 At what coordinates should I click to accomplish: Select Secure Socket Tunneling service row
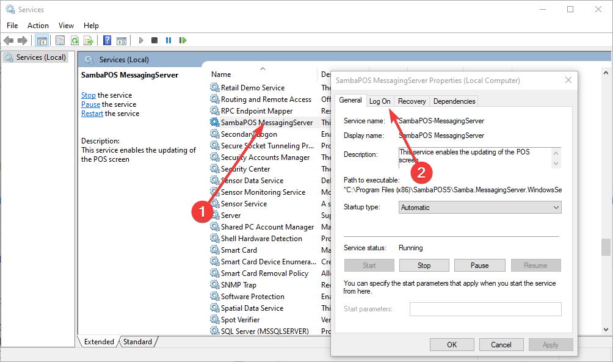pyautogui.click(x=267, y=145)
